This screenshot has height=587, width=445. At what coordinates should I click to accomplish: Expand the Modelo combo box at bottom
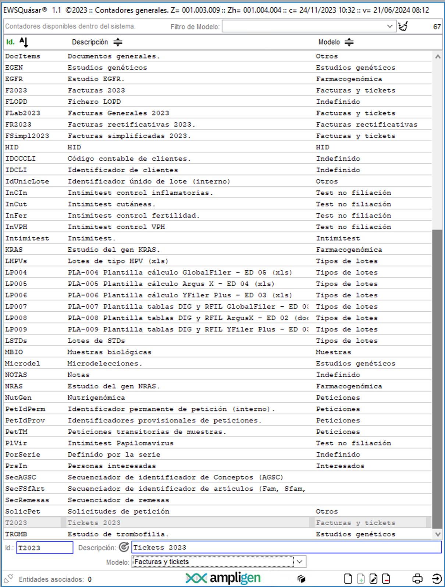[300, 562]
